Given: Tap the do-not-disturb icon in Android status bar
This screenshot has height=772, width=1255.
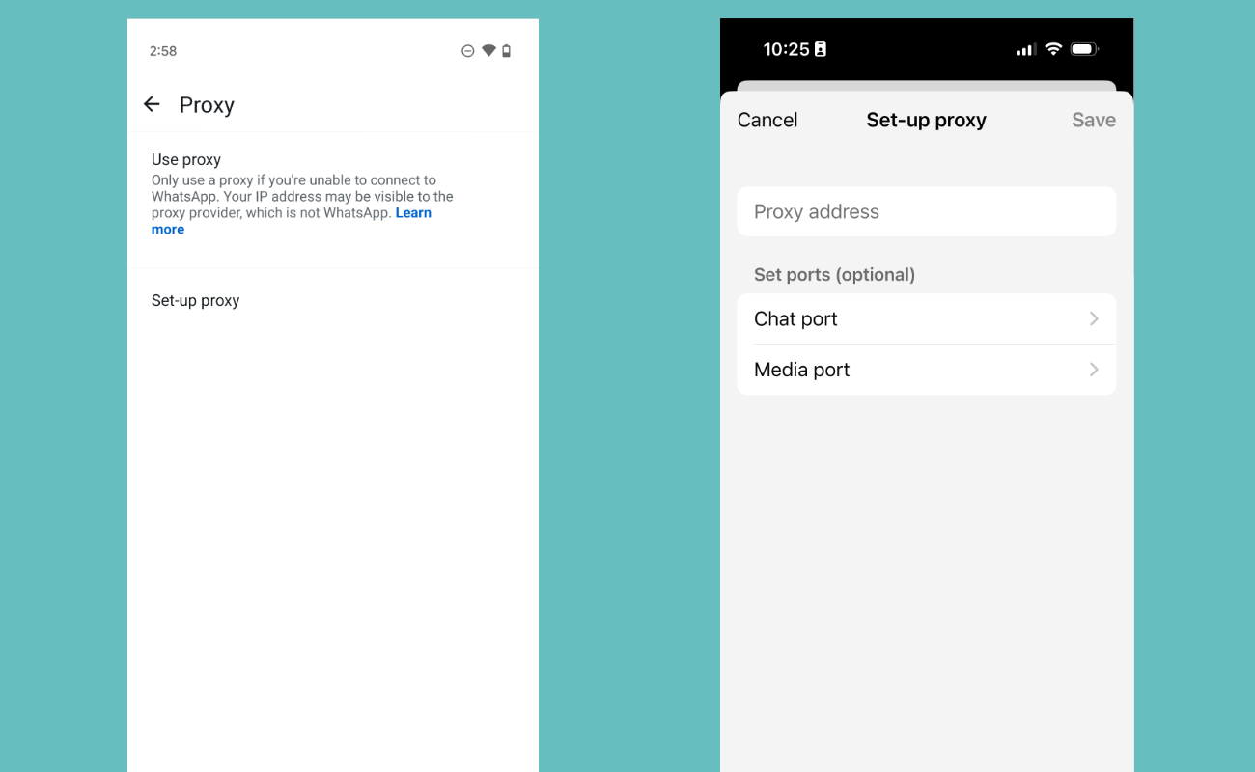Looking at the screenshot, I should (x=468, y=51).
